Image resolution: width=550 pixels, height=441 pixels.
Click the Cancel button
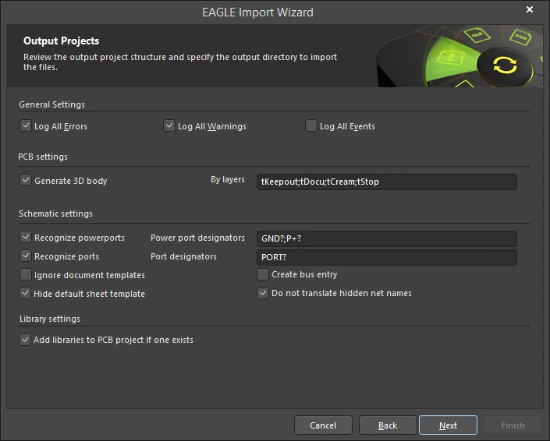click(x=323, y=425)
